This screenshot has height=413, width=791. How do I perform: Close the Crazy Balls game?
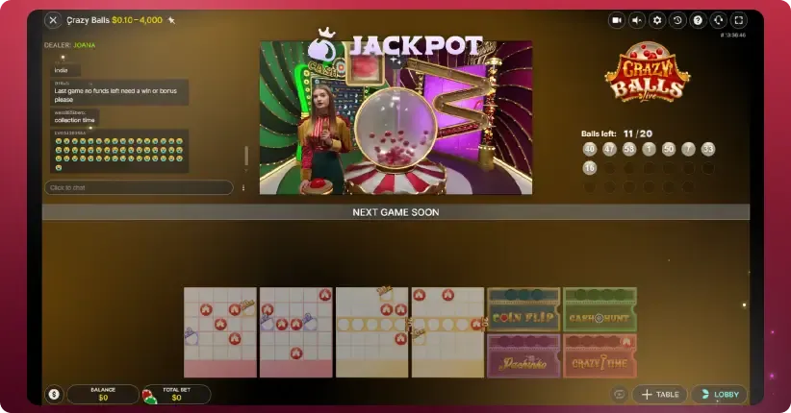coord(53,20)
